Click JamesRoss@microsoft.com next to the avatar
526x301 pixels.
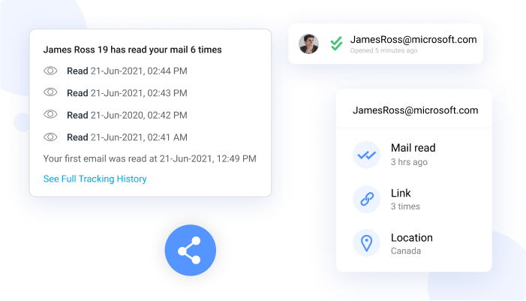pos(413,40)
